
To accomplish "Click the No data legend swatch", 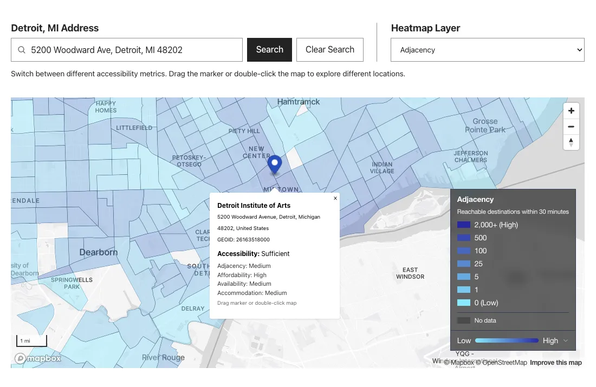I will (463, 320).
